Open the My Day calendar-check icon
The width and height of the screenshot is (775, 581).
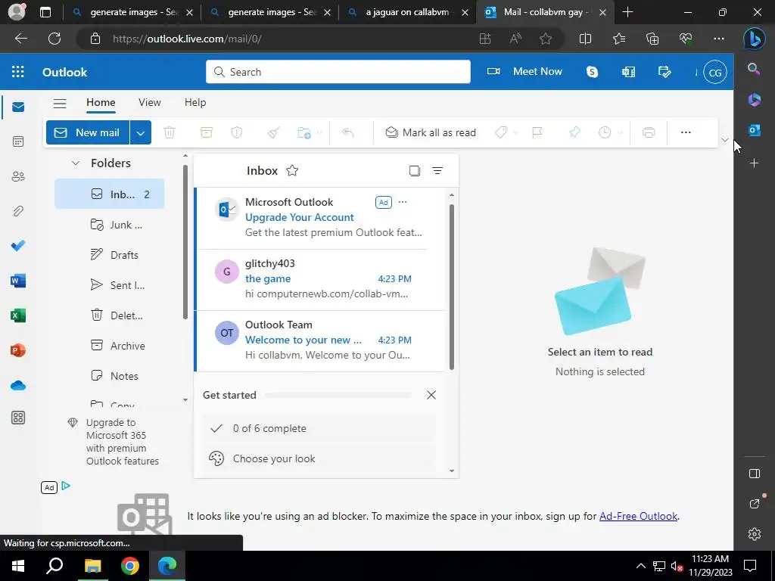(x=665, y=72)
